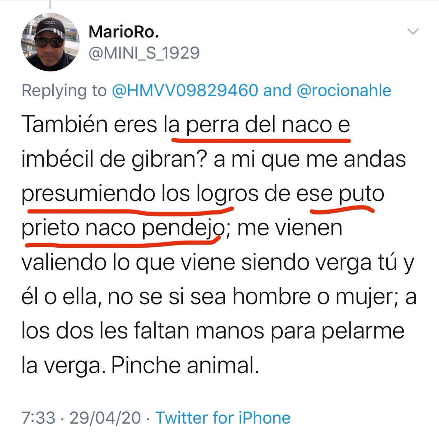Tap the closing words 'Pinche animal.'

click(x=183, y=365)
